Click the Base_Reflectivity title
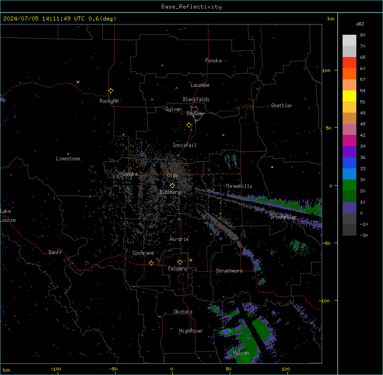Viewport: 383px width, 375px height. [191, 7]
